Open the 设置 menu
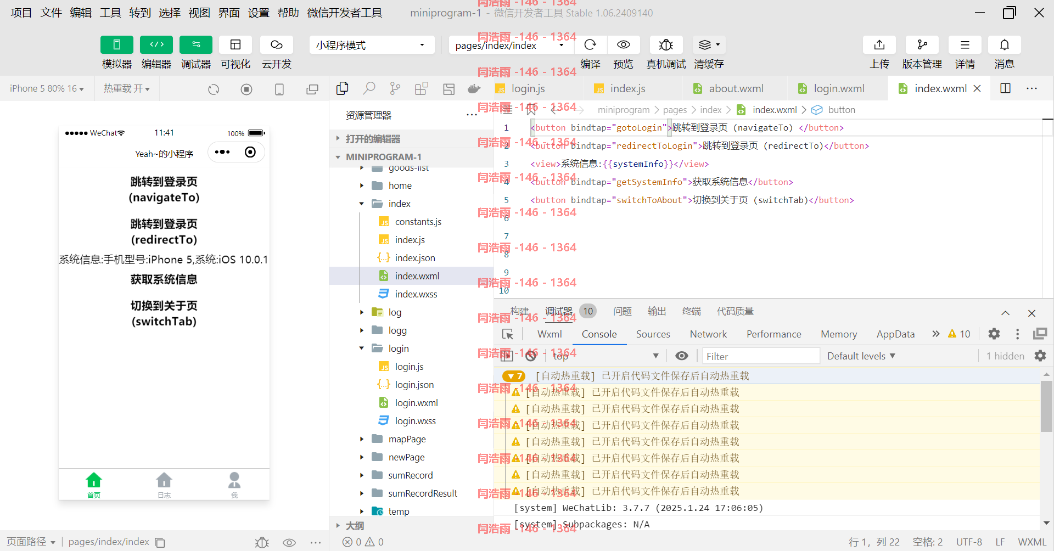Screen dimensions: 1054x551 [x=259, y=13]
